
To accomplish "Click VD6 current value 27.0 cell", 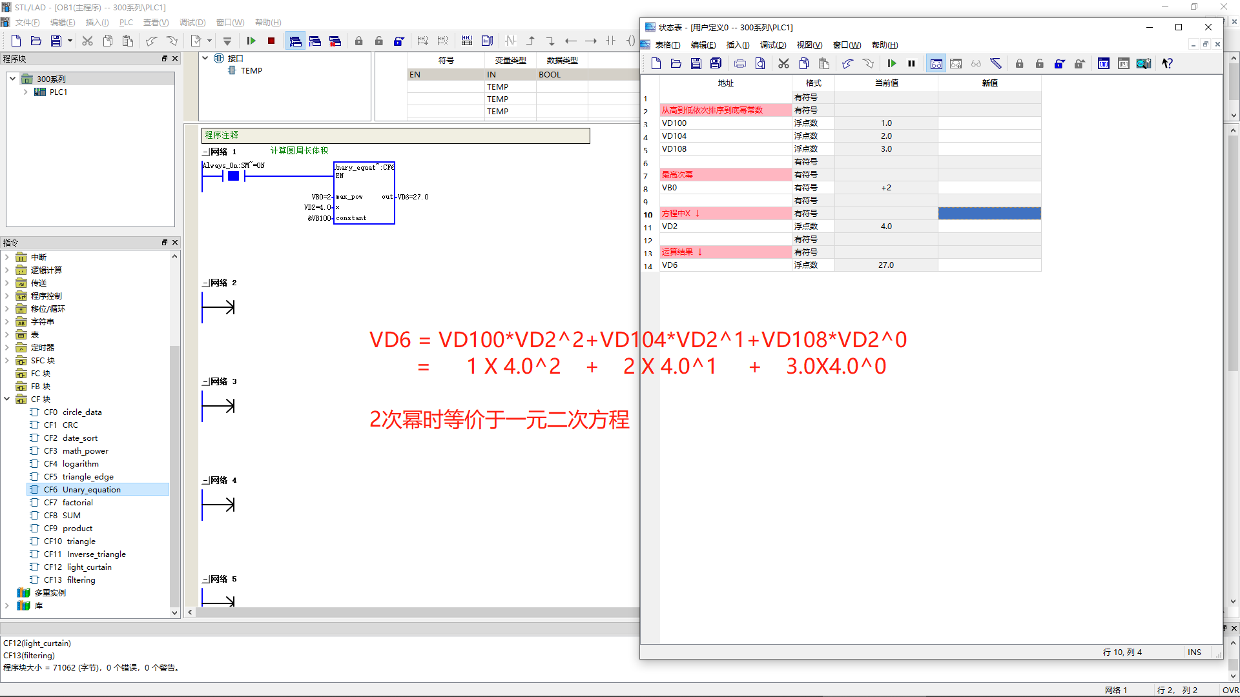I will (x=886, y=265).
